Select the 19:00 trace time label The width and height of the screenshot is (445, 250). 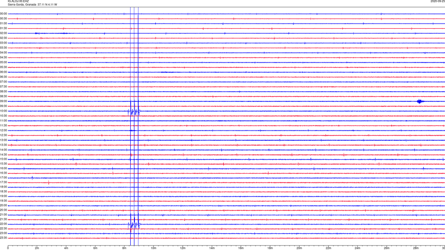pyautogui.click(x=4, y=196)
